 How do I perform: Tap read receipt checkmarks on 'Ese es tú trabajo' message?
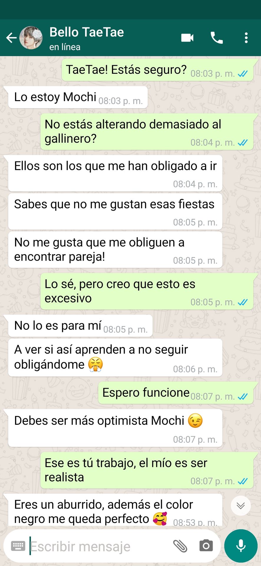click(x=243, y=481)
